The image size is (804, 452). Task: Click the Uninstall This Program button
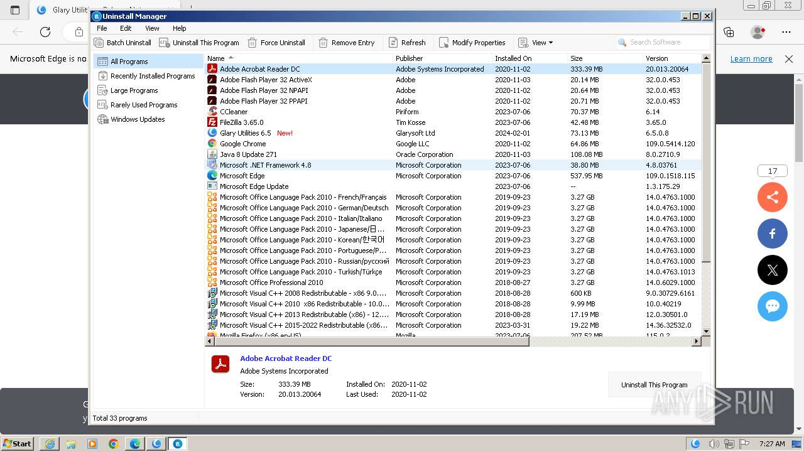pyautogui.click(x=654, y=385)
